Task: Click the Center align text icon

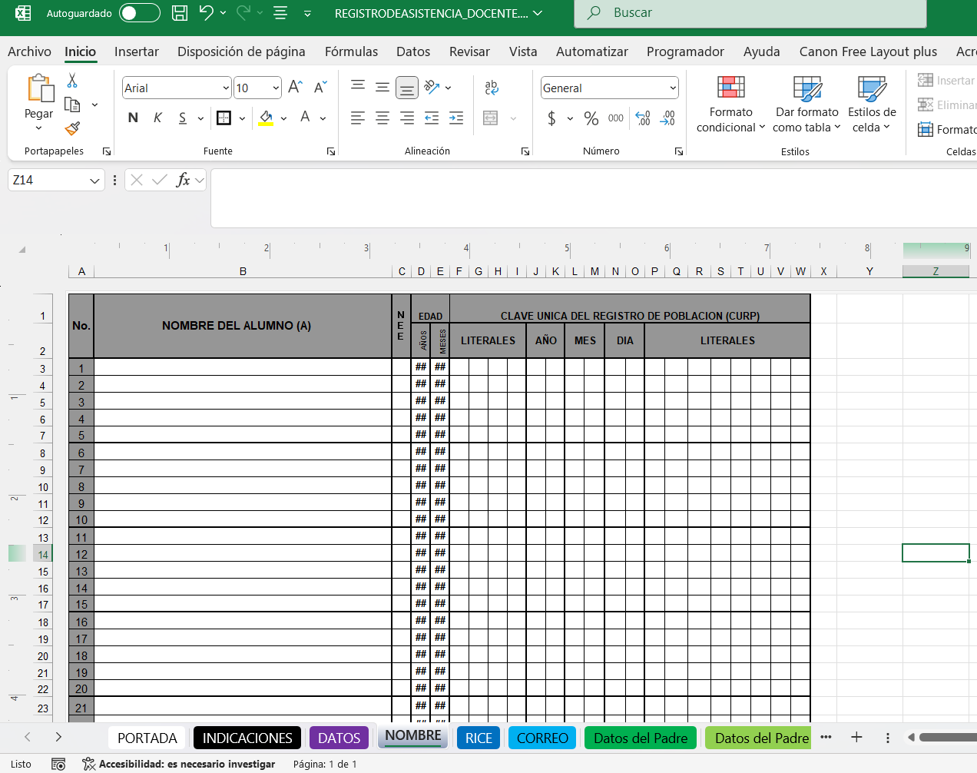Action: (383, 118)
